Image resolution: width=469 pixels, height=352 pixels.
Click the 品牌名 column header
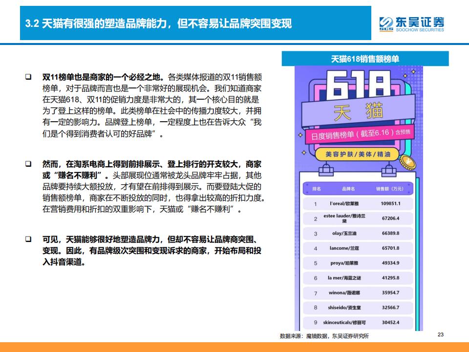(x=348, y=189)
